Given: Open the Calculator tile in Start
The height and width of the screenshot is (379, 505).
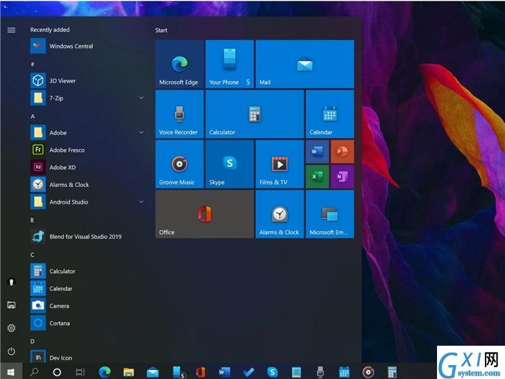Looking at the screenshot, I should coord(255,114).
